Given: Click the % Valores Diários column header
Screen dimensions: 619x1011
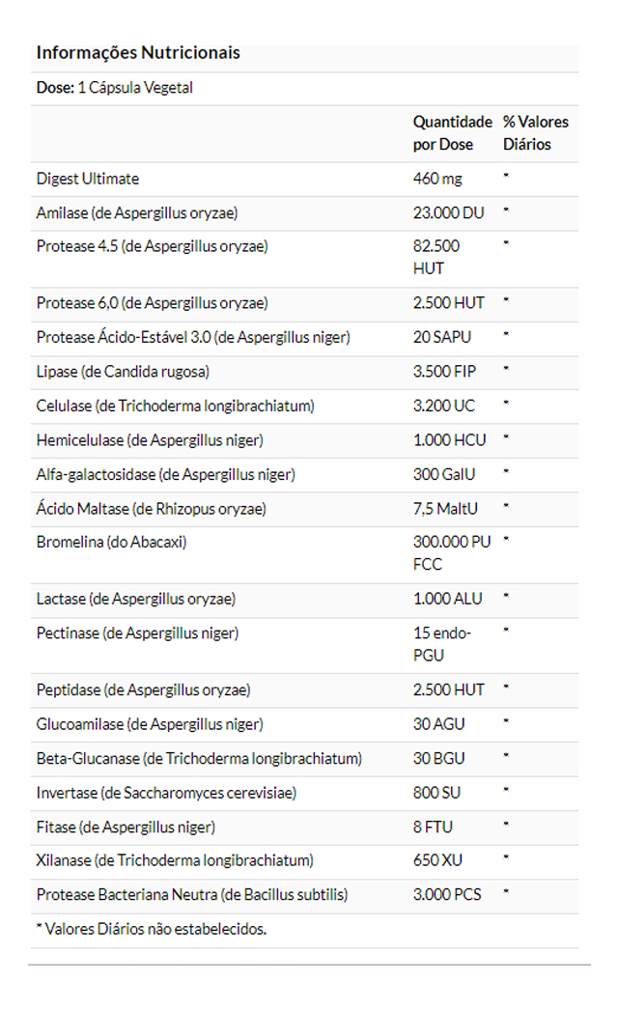Looking at the screenshot, I should pyautogui.click(x=536, y=133).
